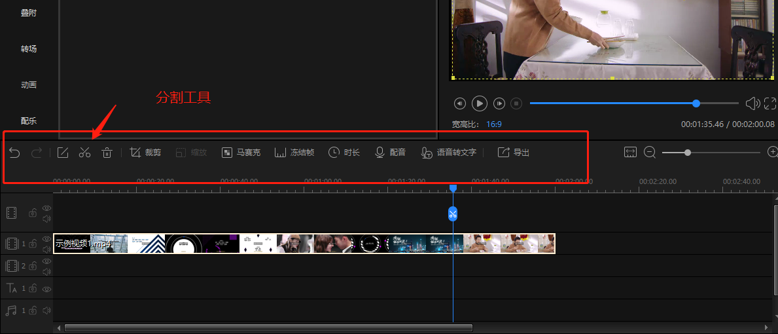Click the 导出 export button
778x334 pixels.
click(x=514, y=153)
